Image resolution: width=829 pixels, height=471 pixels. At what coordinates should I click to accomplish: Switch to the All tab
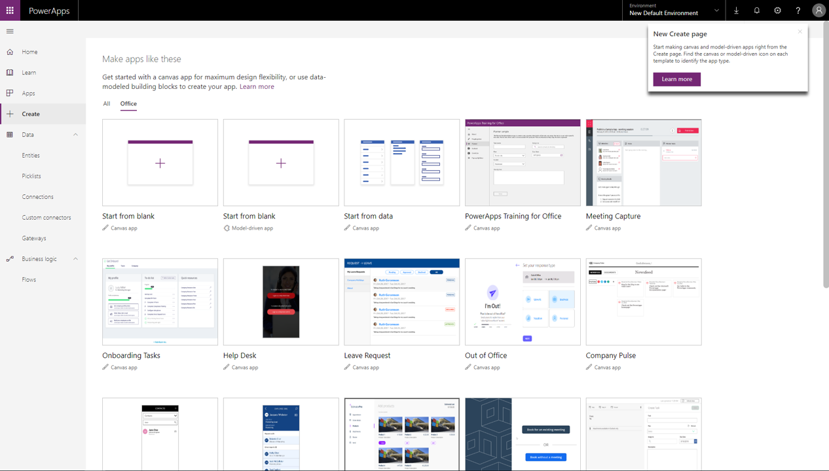point(107,104)
